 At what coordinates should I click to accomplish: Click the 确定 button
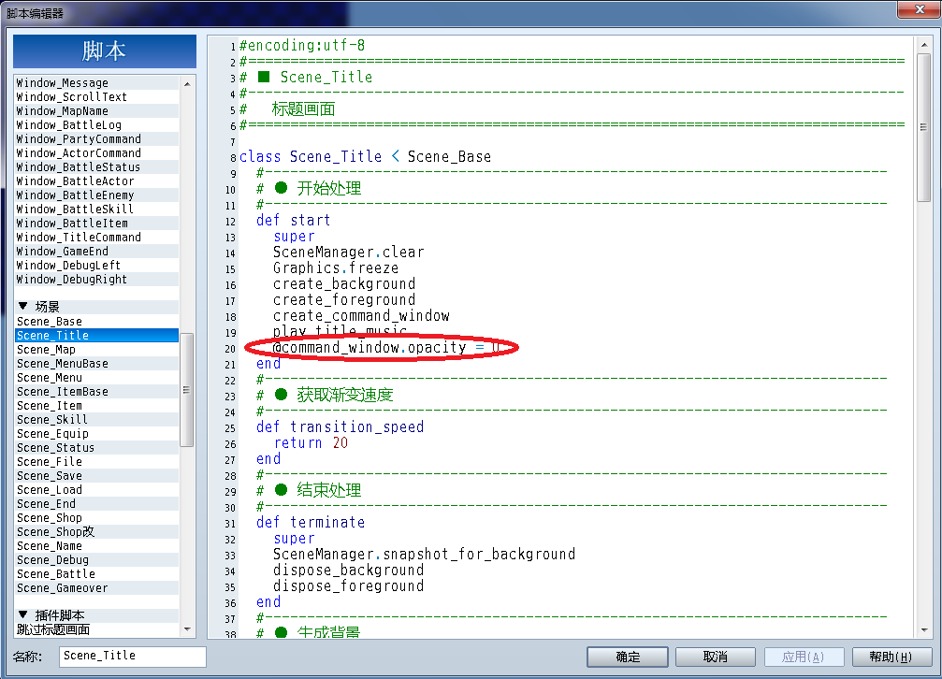click(627, 657)
